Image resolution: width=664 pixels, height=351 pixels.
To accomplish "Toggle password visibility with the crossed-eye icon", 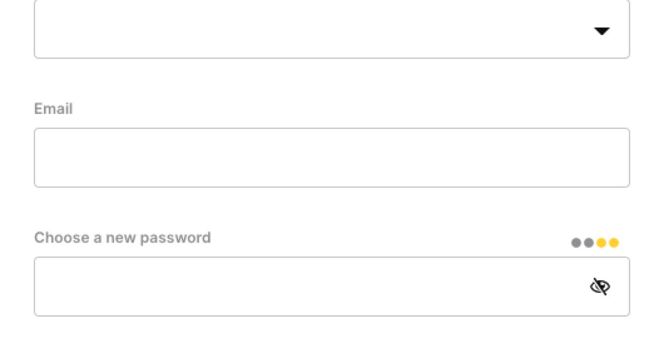I will [x=600, y=286].
